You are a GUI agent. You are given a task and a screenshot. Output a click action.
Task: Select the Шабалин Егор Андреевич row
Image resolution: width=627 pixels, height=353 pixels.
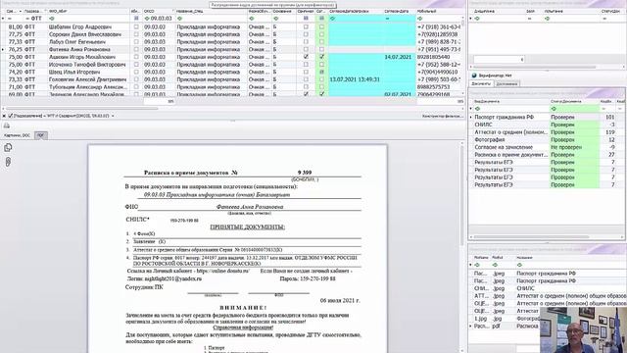pyautogui.click(x=232, y=26)
